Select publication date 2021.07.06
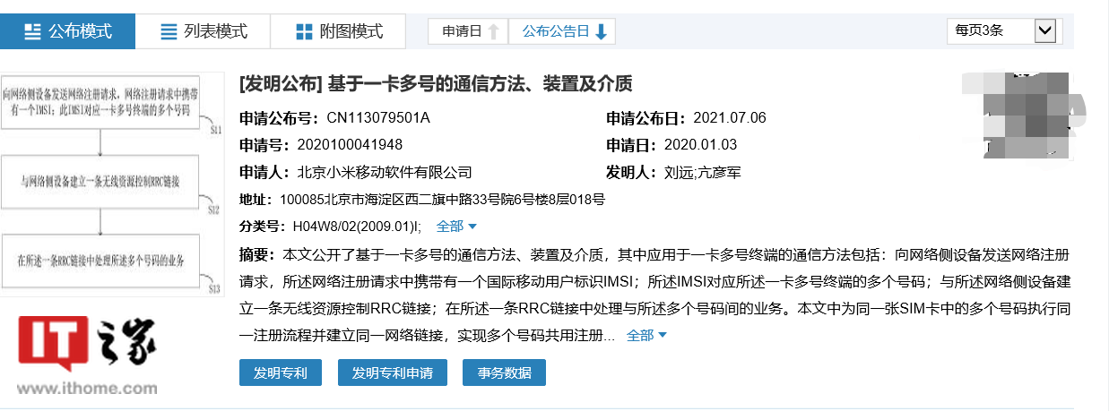Screen dimensions: 1109x411 pos(730,118)
